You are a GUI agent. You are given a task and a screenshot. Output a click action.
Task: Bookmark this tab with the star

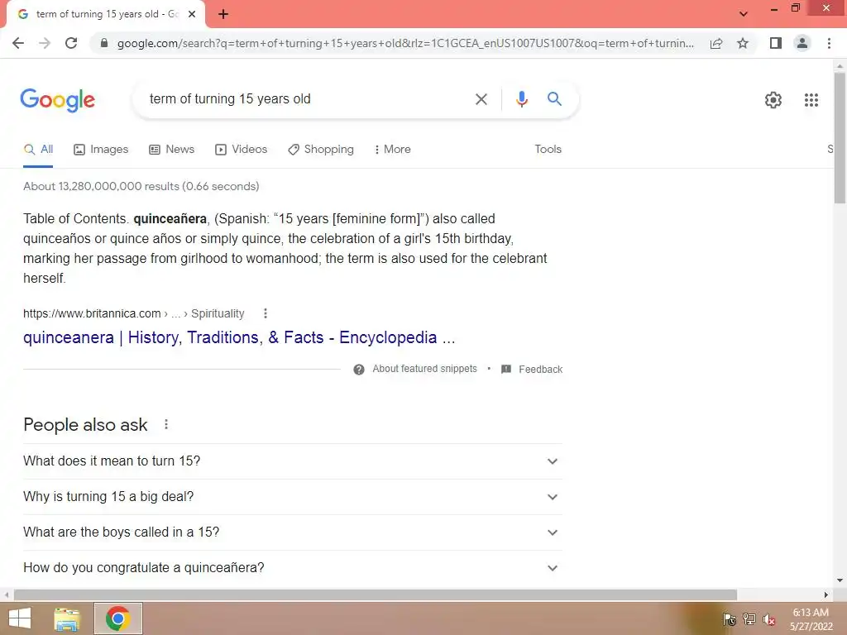(x=743, y=43)
